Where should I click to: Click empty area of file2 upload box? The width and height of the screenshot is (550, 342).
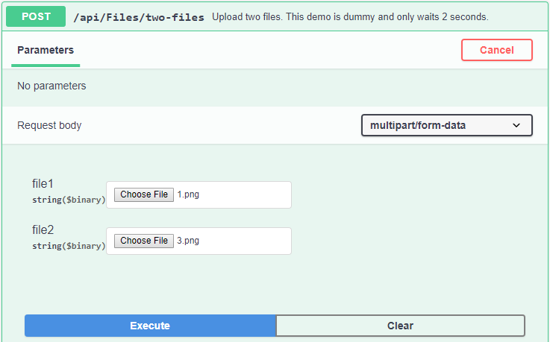point(245,241)
